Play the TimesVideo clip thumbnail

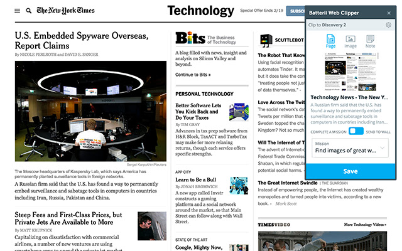click(322, 241)
